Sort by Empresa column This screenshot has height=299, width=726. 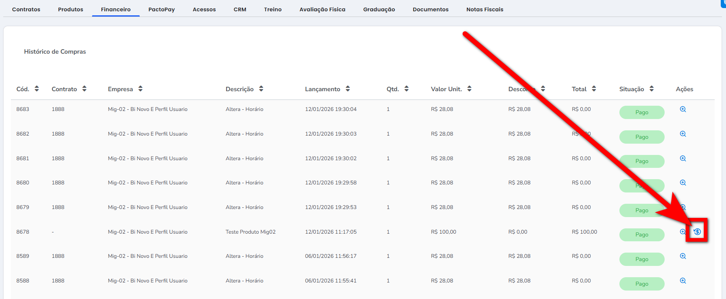click(141, 89)
